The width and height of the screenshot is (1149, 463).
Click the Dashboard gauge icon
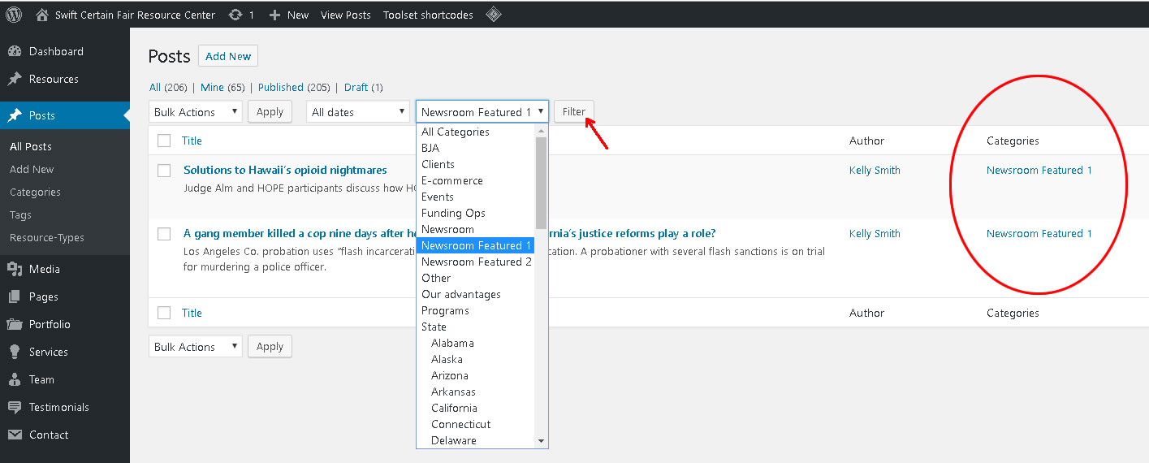15,51
